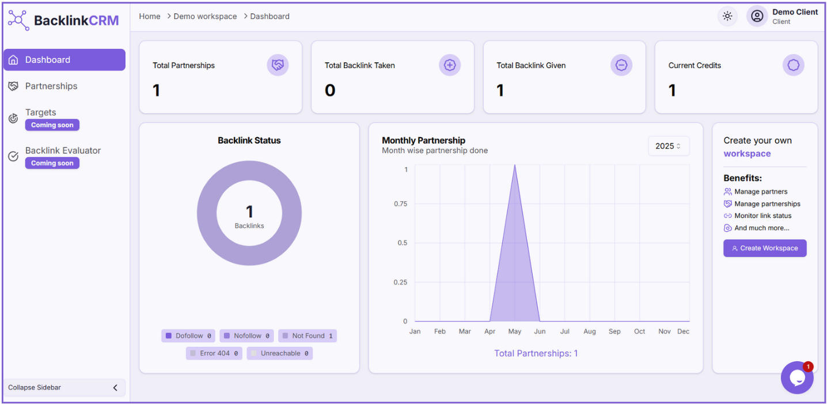Click the Current Credits badge icon
The image size is (827, 404).
coord(793,65)
